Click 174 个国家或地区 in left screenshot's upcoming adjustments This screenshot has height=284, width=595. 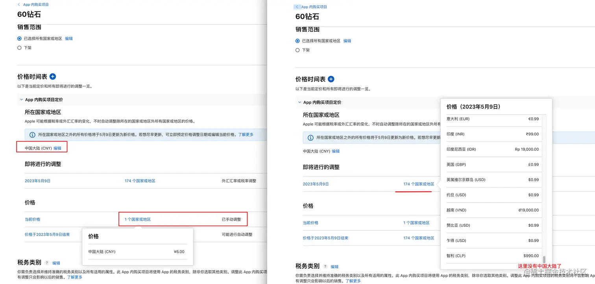pyautogui.click(x=140, y=181)
